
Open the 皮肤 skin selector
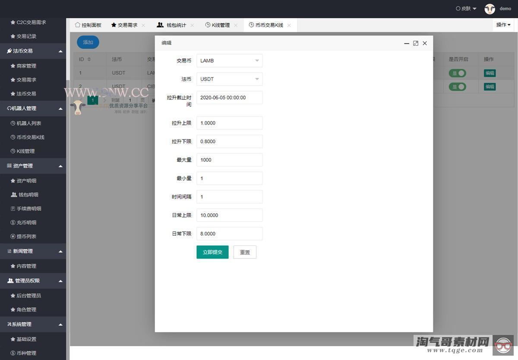(x=466, y=9)
